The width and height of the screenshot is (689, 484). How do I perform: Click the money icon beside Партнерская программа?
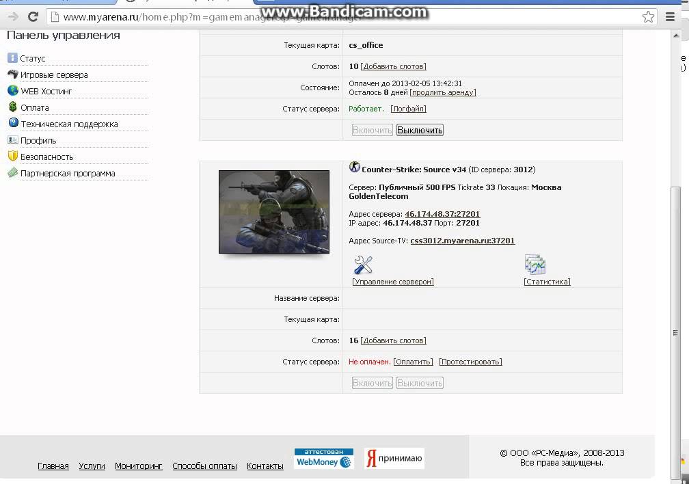pyautogui.click(x=13, y=172)
